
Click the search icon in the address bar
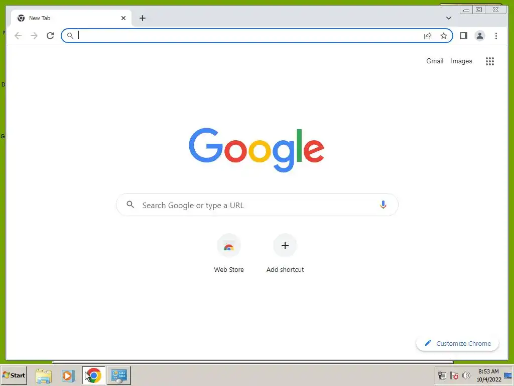[70, 36]
